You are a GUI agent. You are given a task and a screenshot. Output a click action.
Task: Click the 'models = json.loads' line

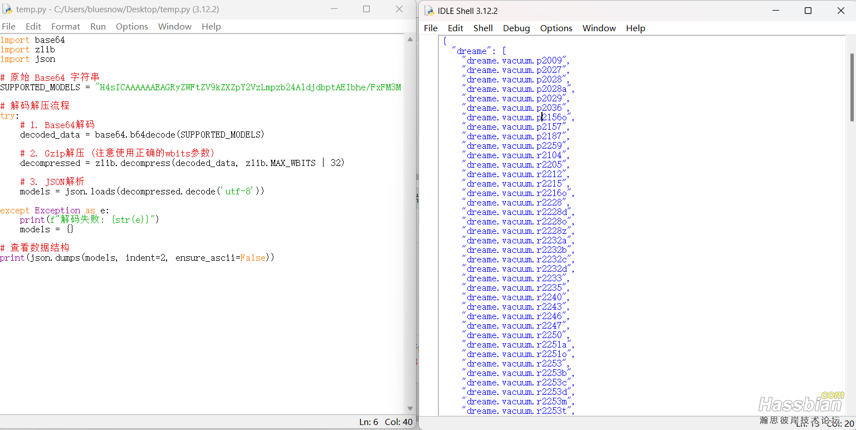tap(142, 192)
